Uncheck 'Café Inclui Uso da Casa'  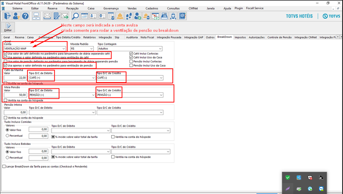[x=131, y=57]
